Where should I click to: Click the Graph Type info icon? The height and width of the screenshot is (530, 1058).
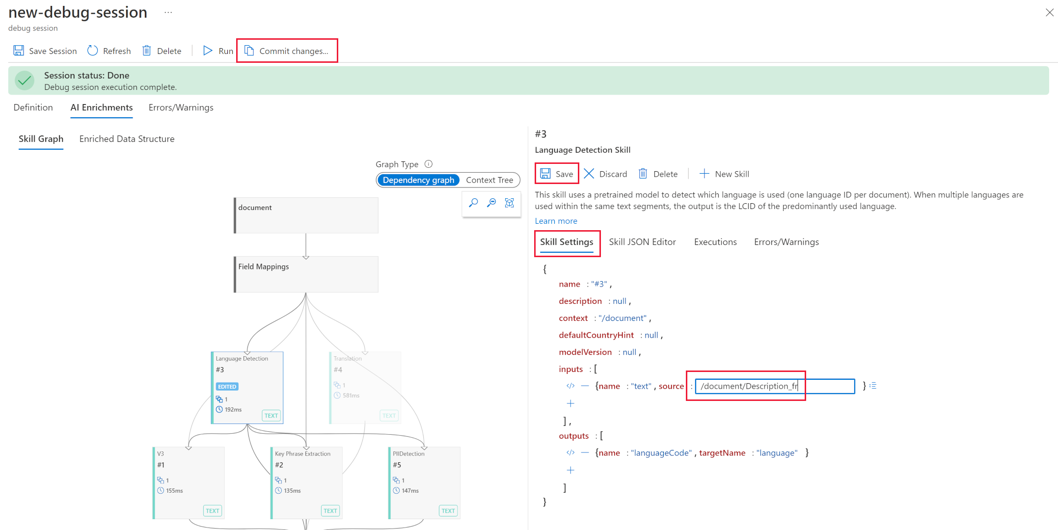tap(429, 164)
